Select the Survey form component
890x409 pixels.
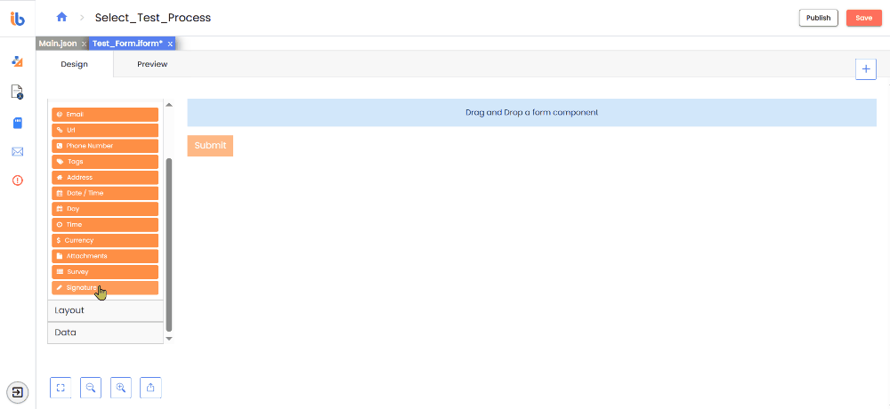point(105,272)
